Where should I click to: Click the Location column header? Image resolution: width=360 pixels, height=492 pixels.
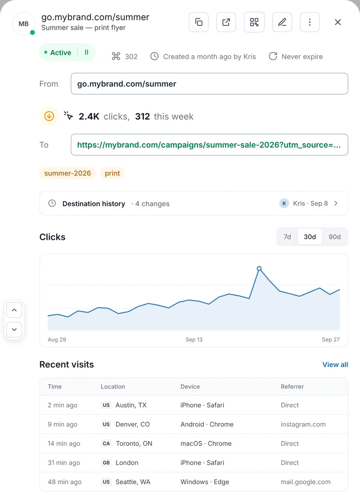[x=113, y=387]
